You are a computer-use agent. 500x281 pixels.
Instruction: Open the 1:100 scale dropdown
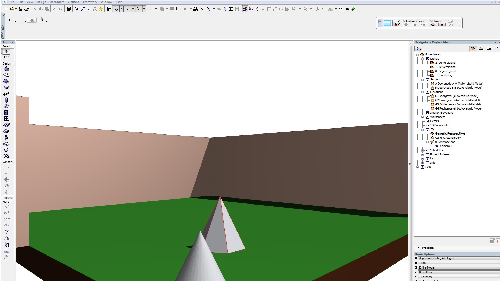tap(458, 263)
